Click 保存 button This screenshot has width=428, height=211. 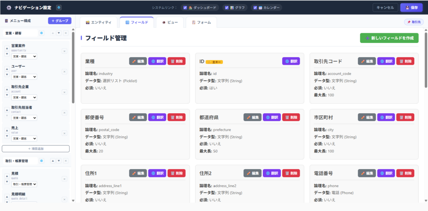coord(412,8)
